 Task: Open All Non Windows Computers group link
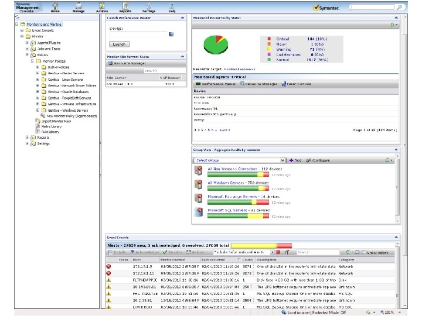(233, 169)
